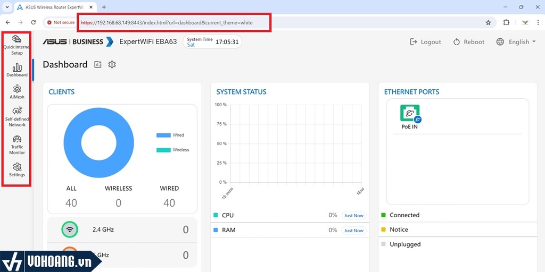545x272 pixels.
Task: Select the ASUS Wireless Router browser tab
Action: [x=53, y=7]
